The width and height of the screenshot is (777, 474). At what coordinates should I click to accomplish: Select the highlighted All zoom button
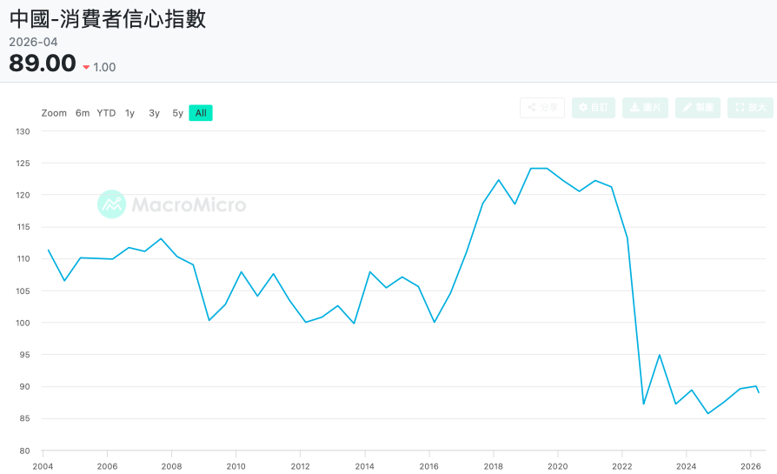(x=201, y=113)
